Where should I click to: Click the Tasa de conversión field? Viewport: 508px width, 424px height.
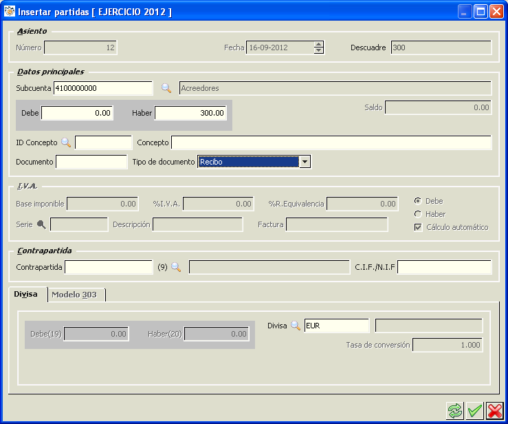(x=448, y=345)
